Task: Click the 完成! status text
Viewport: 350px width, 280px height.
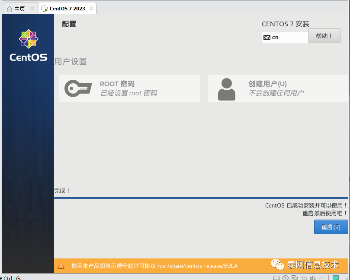Action: [x=62, y=191]
